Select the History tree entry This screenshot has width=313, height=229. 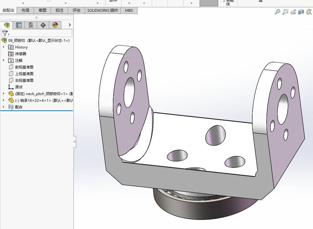(21, 47)
